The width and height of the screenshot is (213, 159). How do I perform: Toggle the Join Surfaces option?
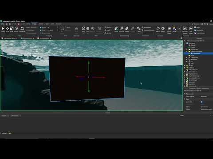coord(32,33)
